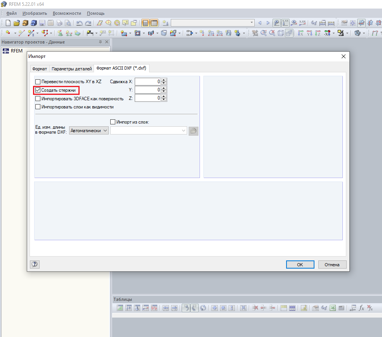Click the refresh arrows icon in Tables toolbar
382x337 pixels.
click(x=203, y=308)
